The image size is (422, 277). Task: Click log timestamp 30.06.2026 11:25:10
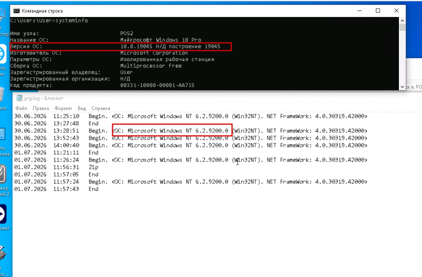tap(47, 116)
